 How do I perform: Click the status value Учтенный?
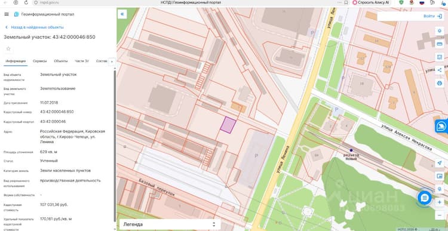tap(49, 161)
